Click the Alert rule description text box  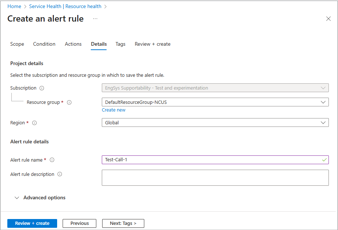click(215, 178)
